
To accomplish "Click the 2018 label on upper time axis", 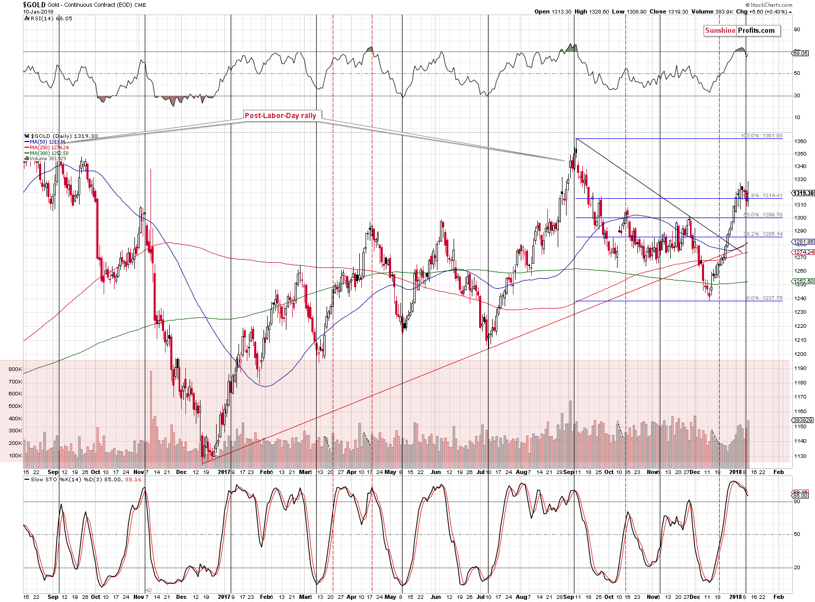I will (x=735, y=472).
